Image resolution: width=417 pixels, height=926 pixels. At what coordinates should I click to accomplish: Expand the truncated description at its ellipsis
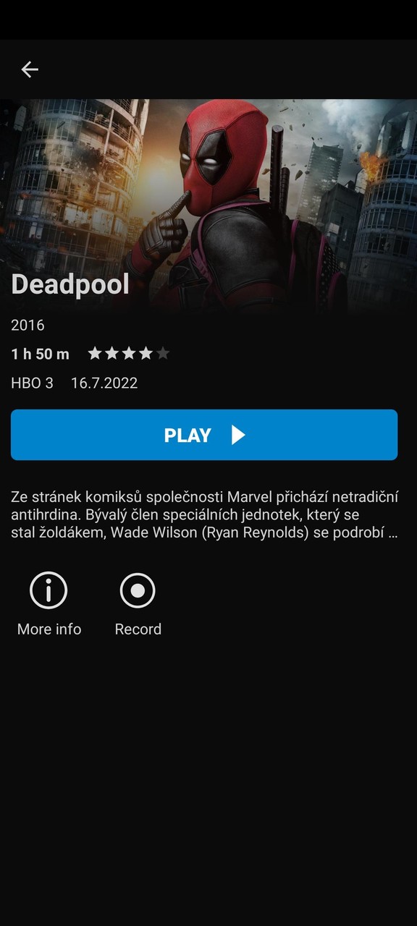pos(392,534)
